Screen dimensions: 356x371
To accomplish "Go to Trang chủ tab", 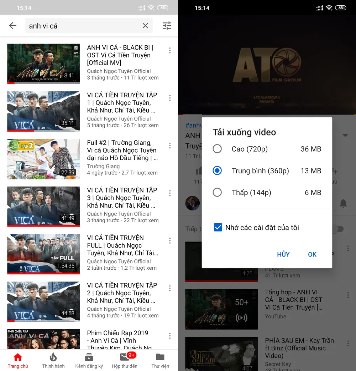I will coord(18,360).
